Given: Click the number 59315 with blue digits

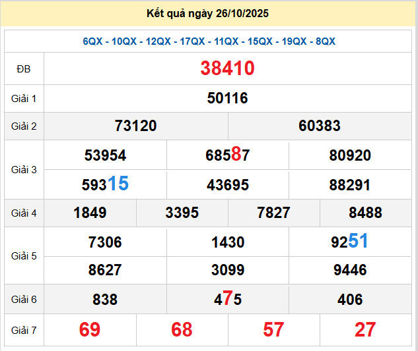Looking at the screenshot, I should 105,184.
